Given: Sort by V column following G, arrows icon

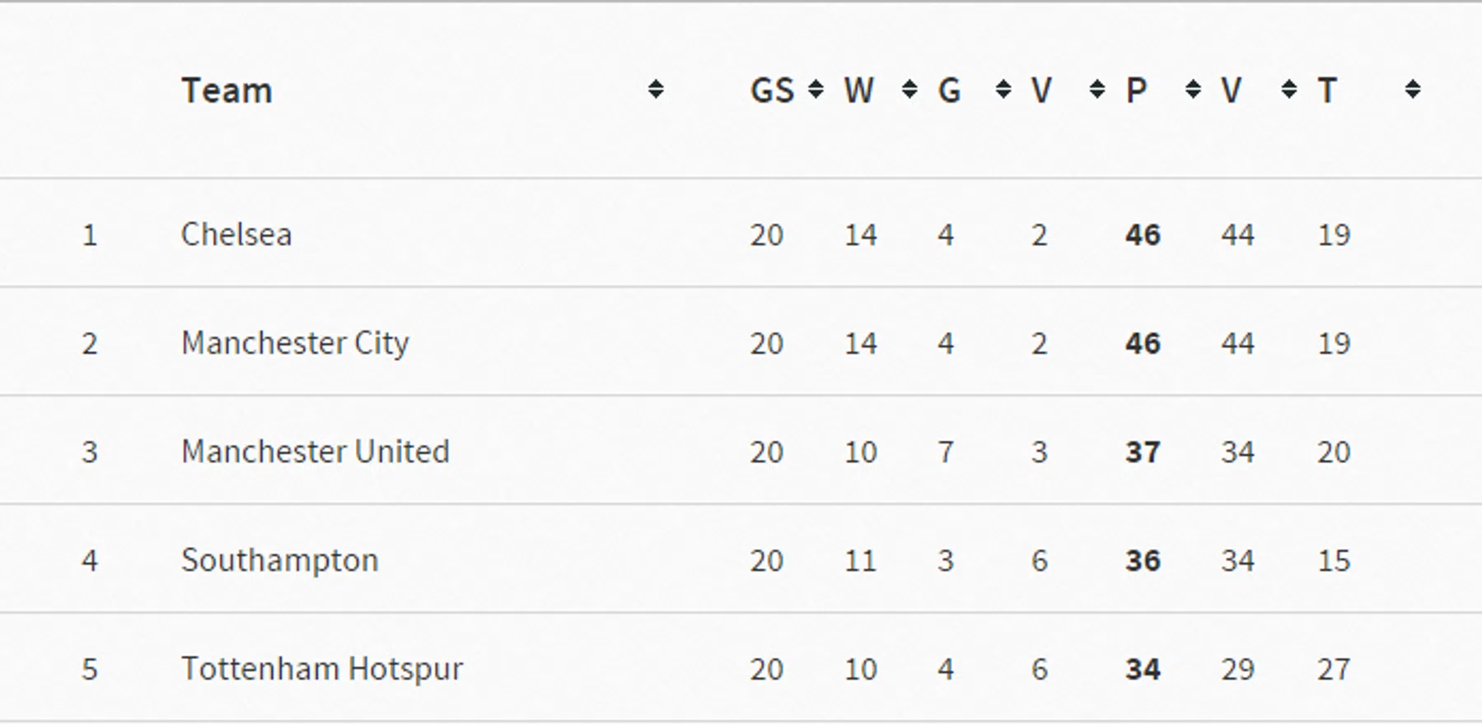Looking at the screenshot, I should [x=1097, y=90].
